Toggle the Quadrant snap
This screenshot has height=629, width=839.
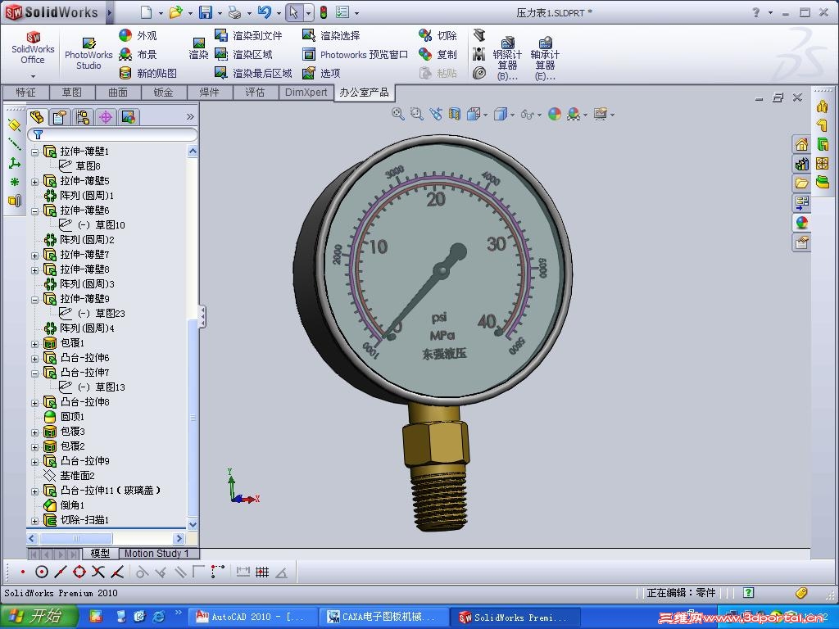click(x=79, y=572)
